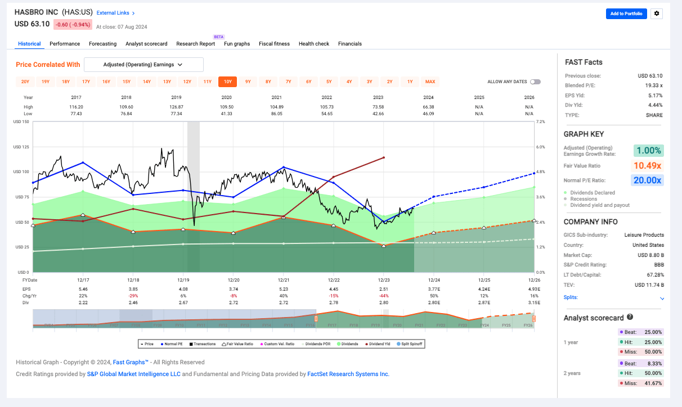Select the MAX time range button
682x407 pixels.
click(429, 81)
